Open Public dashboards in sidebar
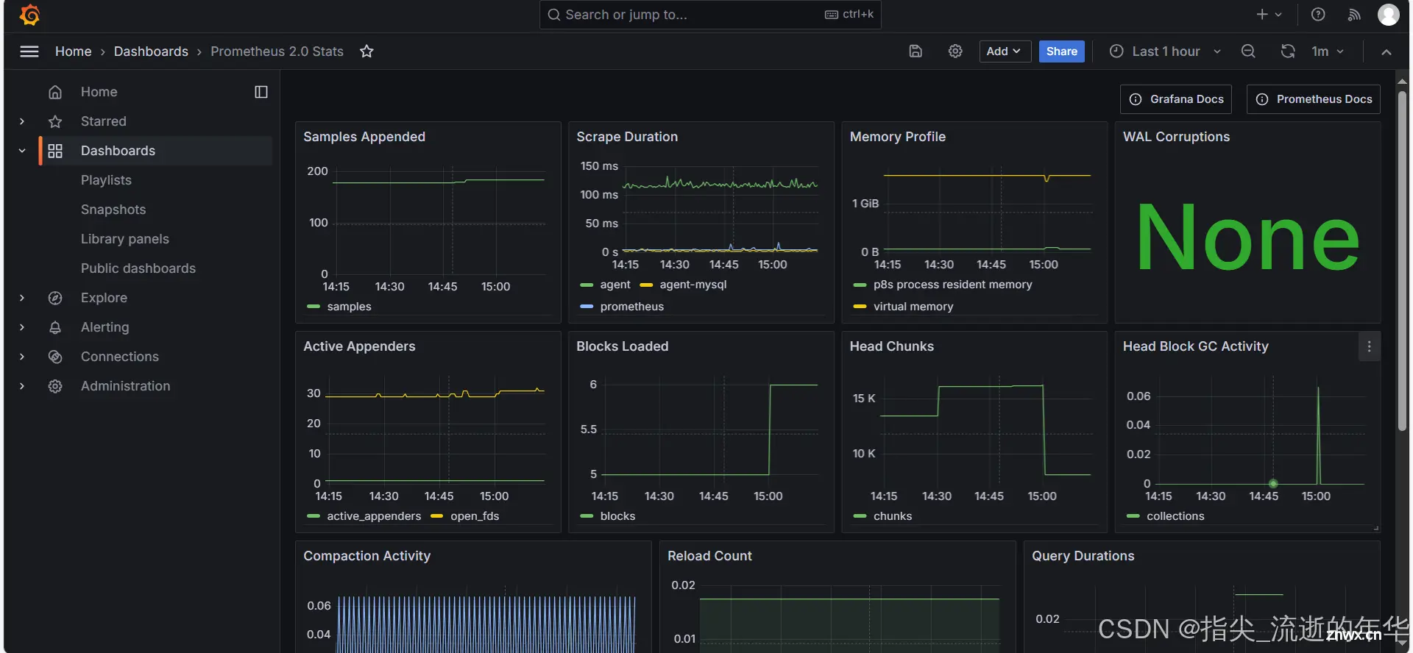 pyautogui.click(x=138, y=268)
